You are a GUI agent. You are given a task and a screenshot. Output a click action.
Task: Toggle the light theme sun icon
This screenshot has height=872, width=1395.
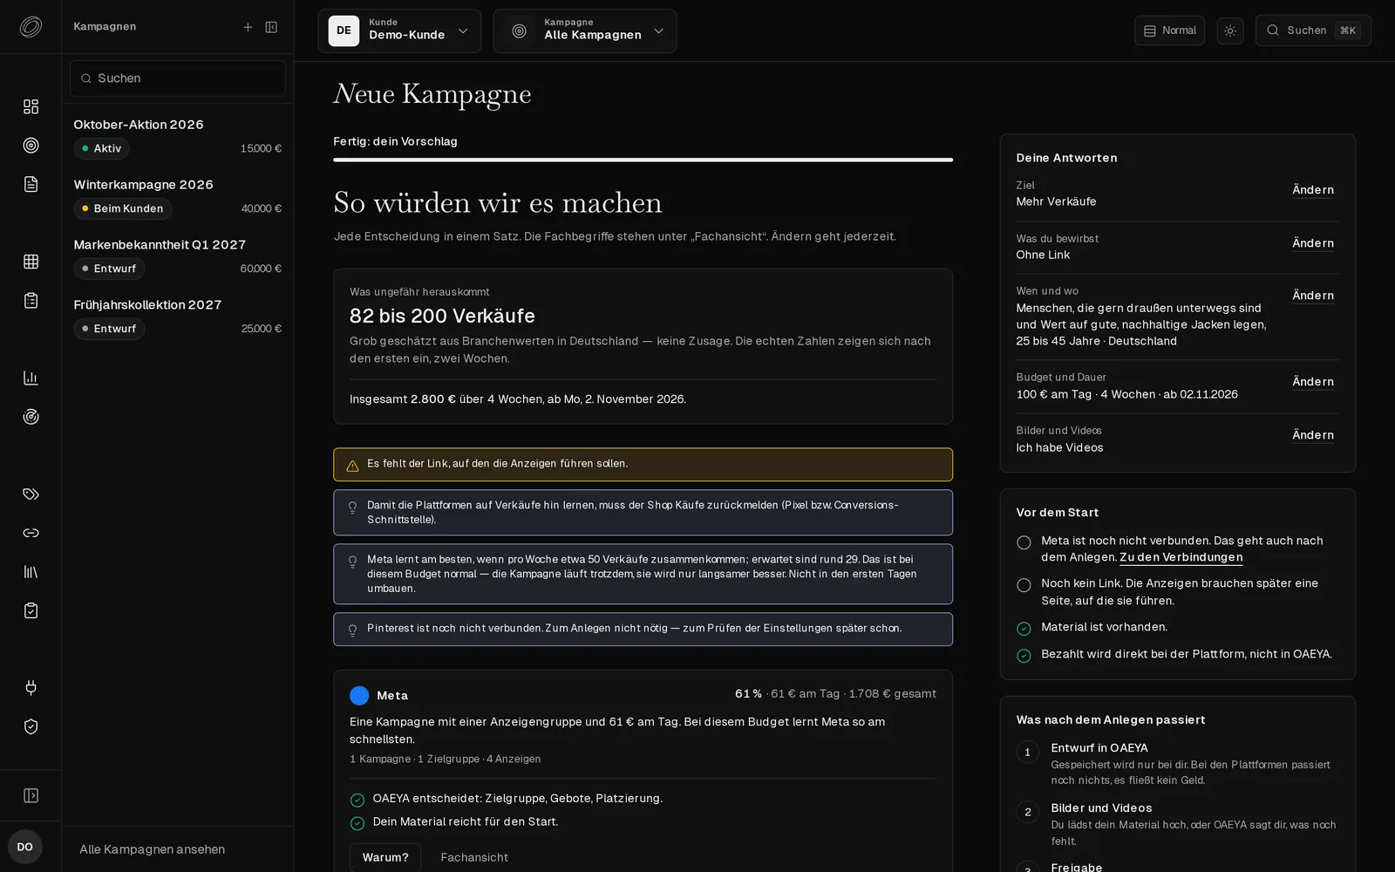1230,31
